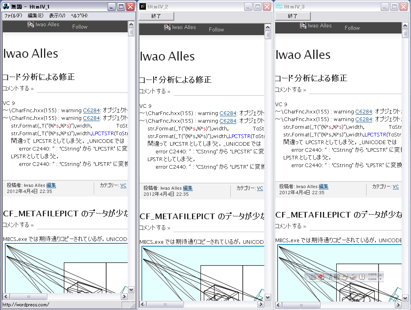Screen dimensions: 411x310
Task: Open the first C6284 warning link in HtmlV_1
Action: (91, 111)
